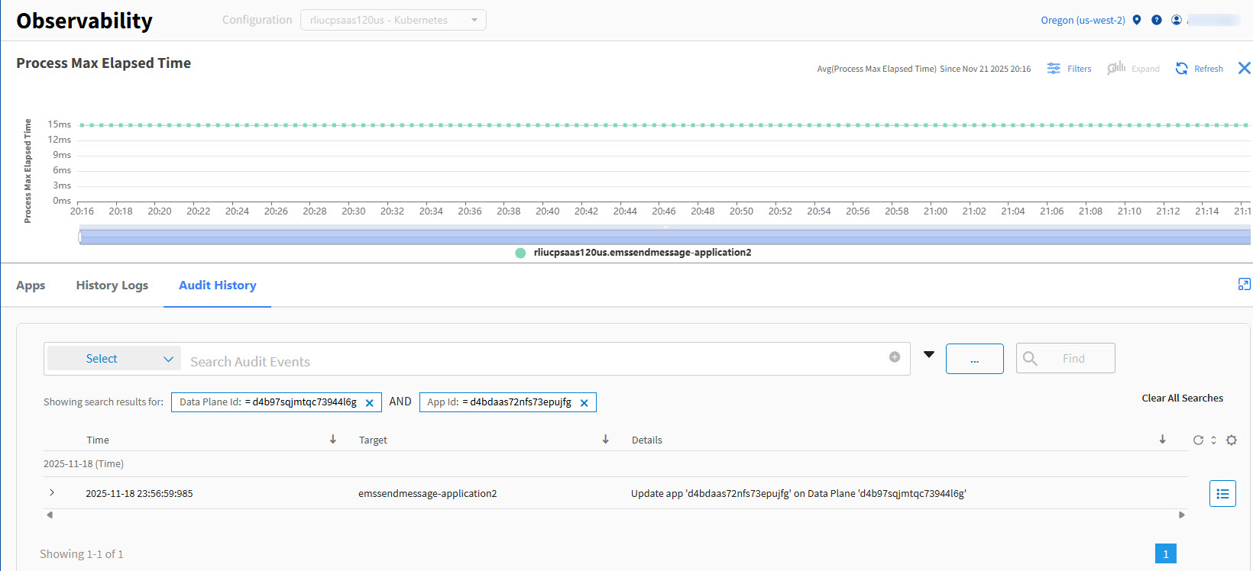1253x571 pixels.
Task: Open audit table settings gear
Action: (x=1232, y=440)
